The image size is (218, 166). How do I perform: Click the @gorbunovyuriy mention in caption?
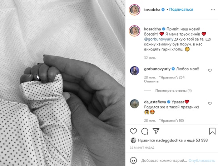[x=159, y=39]
